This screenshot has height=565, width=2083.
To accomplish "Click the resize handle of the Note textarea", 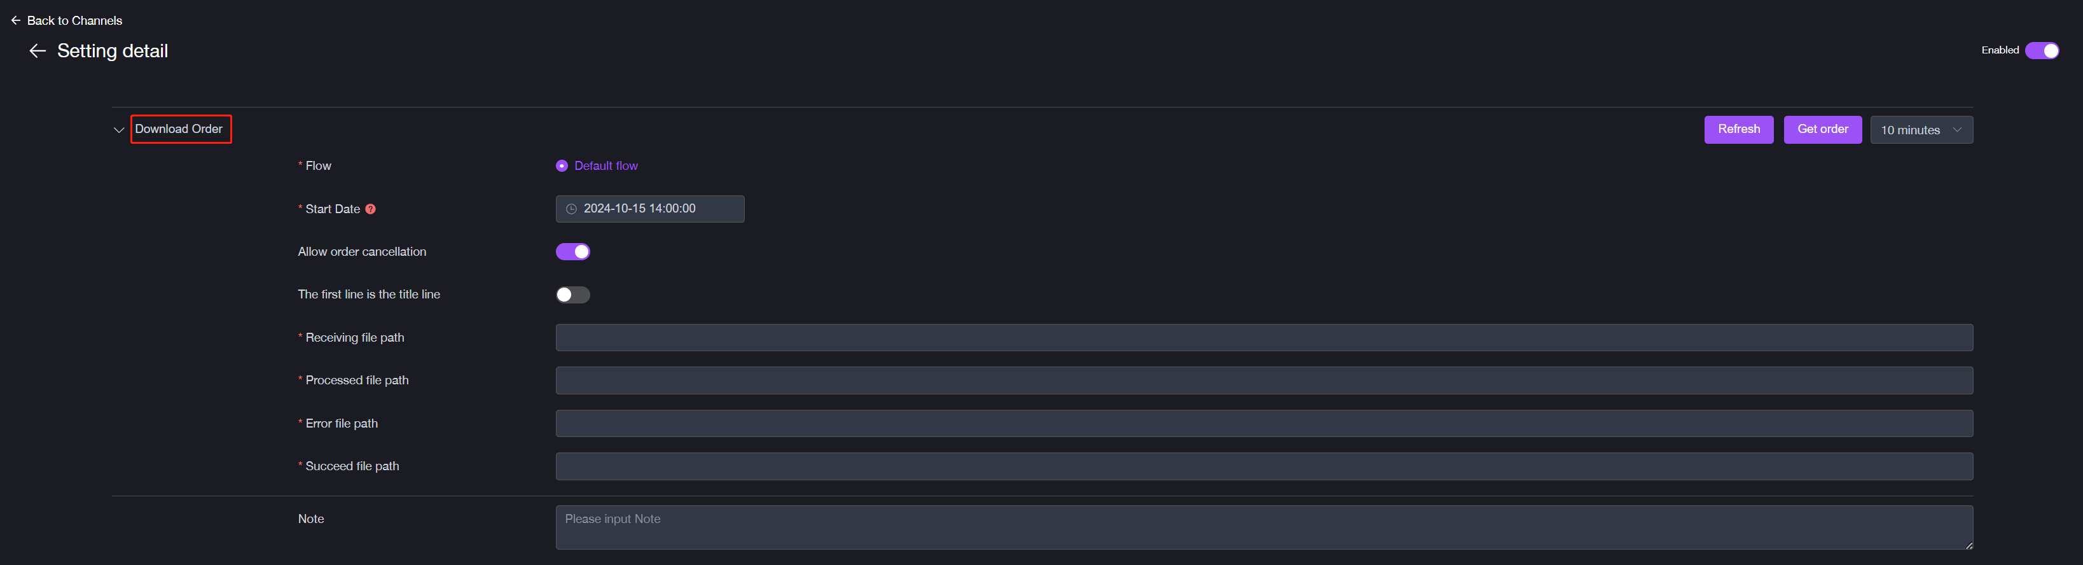I will coord(1968,547).
